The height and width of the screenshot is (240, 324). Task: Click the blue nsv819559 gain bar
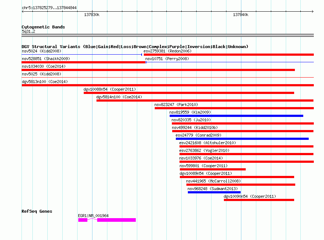(236, 116)
